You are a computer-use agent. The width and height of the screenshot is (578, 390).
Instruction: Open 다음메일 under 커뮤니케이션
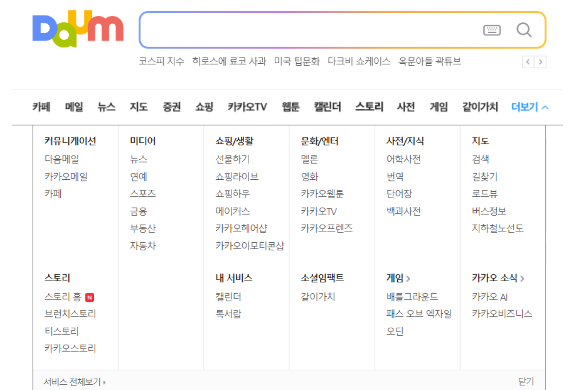click(61, 159)
